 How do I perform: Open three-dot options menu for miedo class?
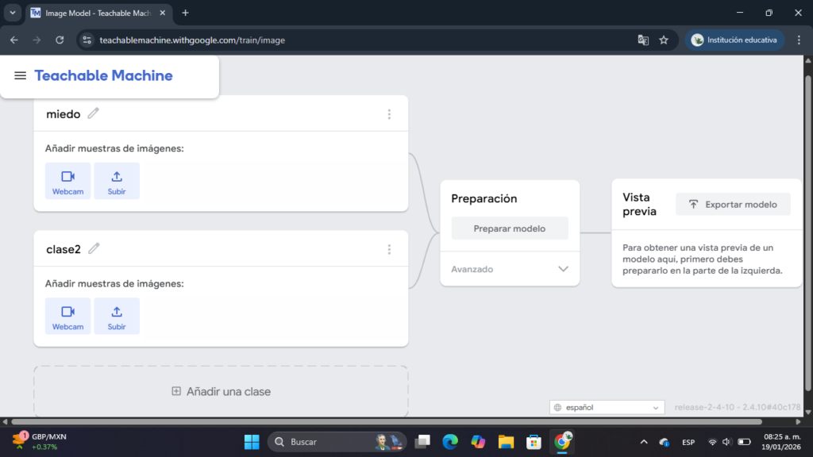389,114
